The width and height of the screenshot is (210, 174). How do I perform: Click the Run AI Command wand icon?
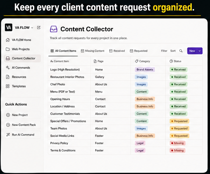(x=8, y=134)
